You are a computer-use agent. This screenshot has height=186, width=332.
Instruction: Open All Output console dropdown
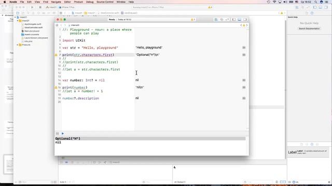[x=180, y=182]
